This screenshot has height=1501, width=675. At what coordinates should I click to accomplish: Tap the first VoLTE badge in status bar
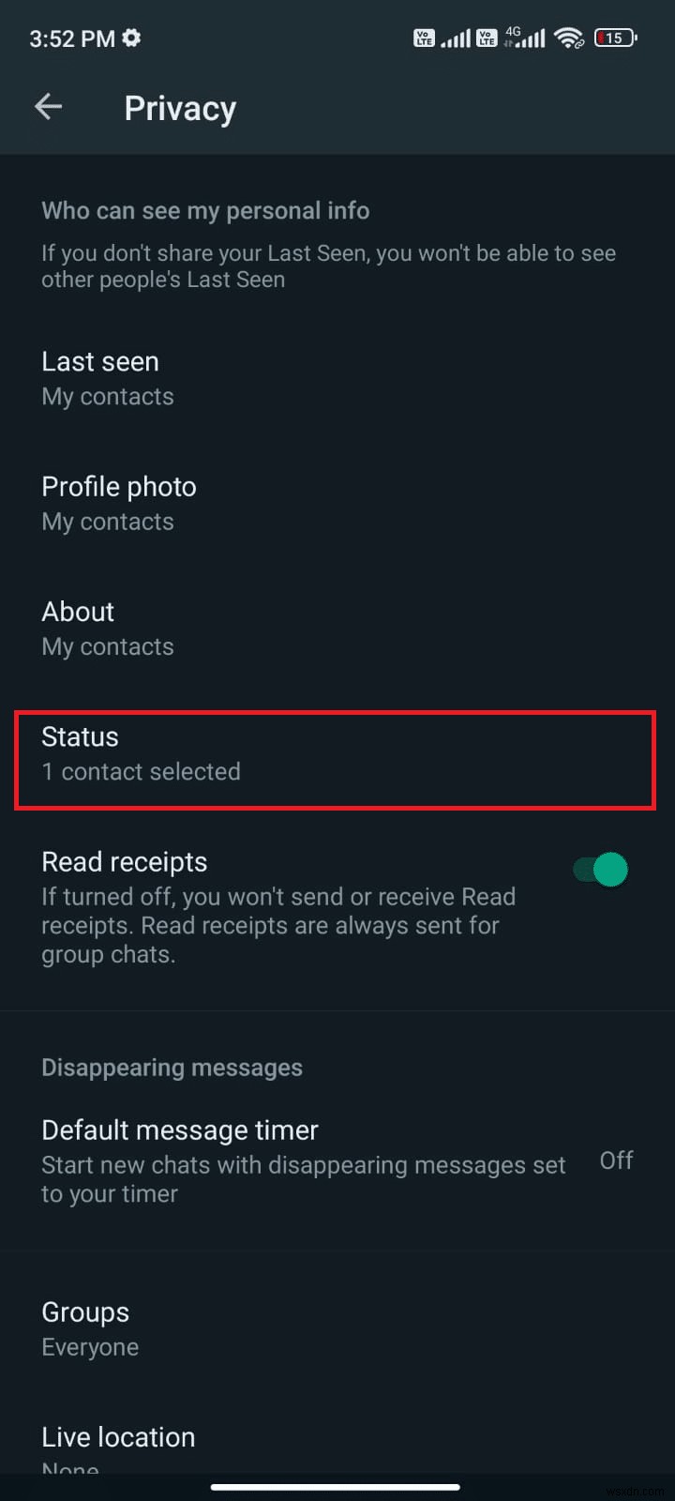[x=424, y=38]
